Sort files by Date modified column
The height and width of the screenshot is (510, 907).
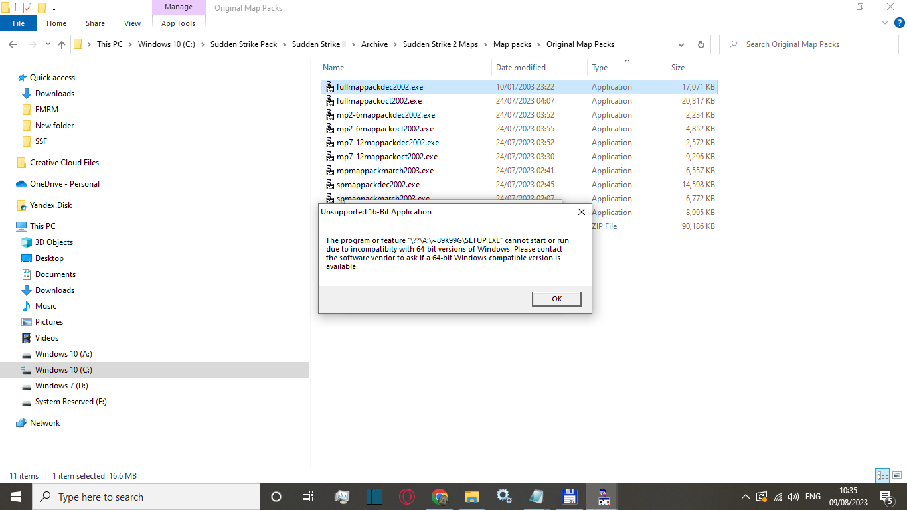coord(521,68)
